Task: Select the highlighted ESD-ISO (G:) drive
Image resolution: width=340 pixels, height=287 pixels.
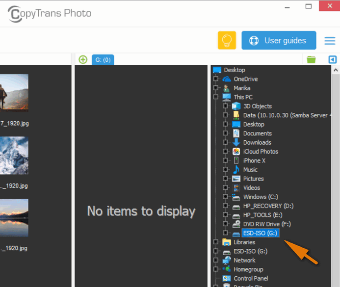Action: pos(260,233)
